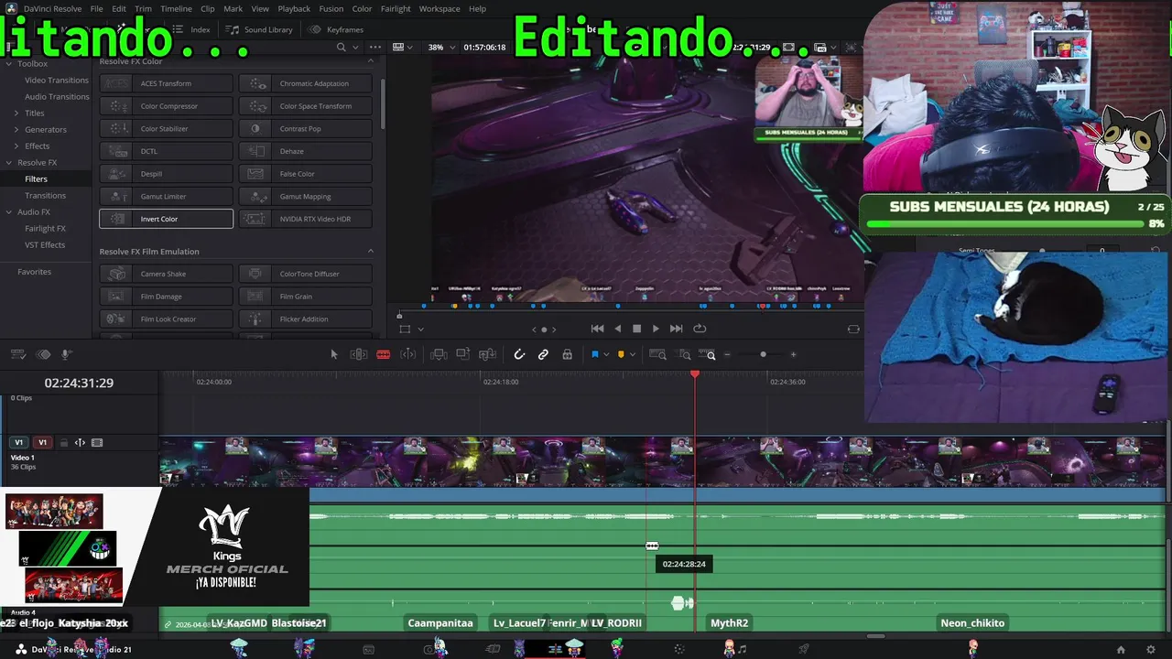Select the Film Grain effect
Screen dimensions: 1172x659
tap(306, 297)
